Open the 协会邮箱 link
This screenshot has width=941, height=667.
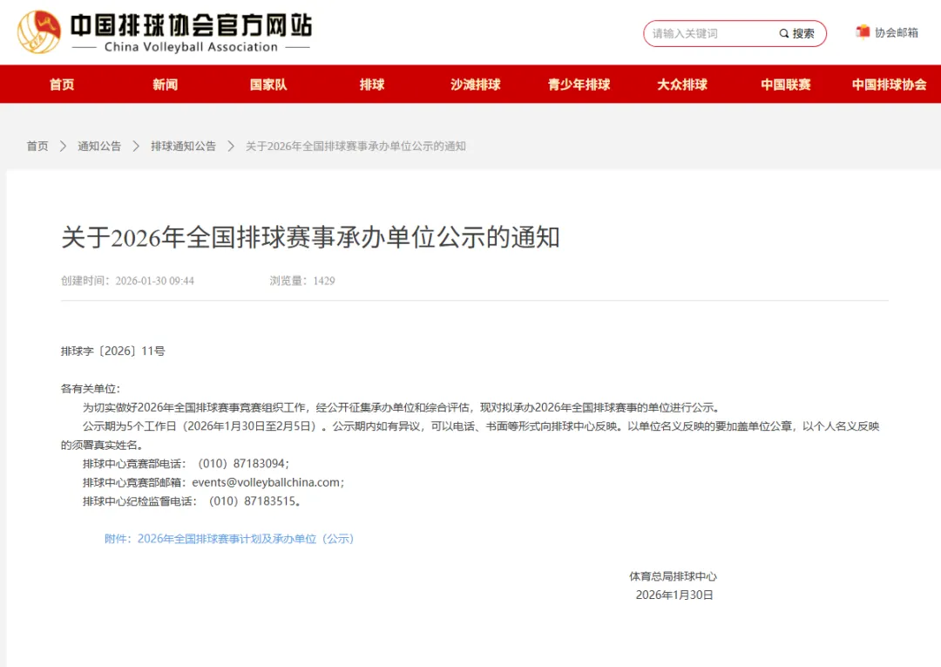tap(896, 32)
